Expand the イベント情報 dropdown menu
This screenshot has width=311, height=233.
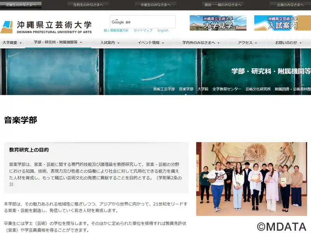151,43
